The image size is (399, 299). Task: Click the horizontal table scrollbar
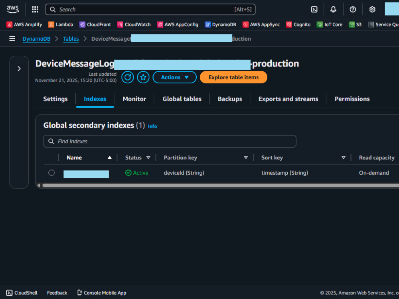click(221, 186)
